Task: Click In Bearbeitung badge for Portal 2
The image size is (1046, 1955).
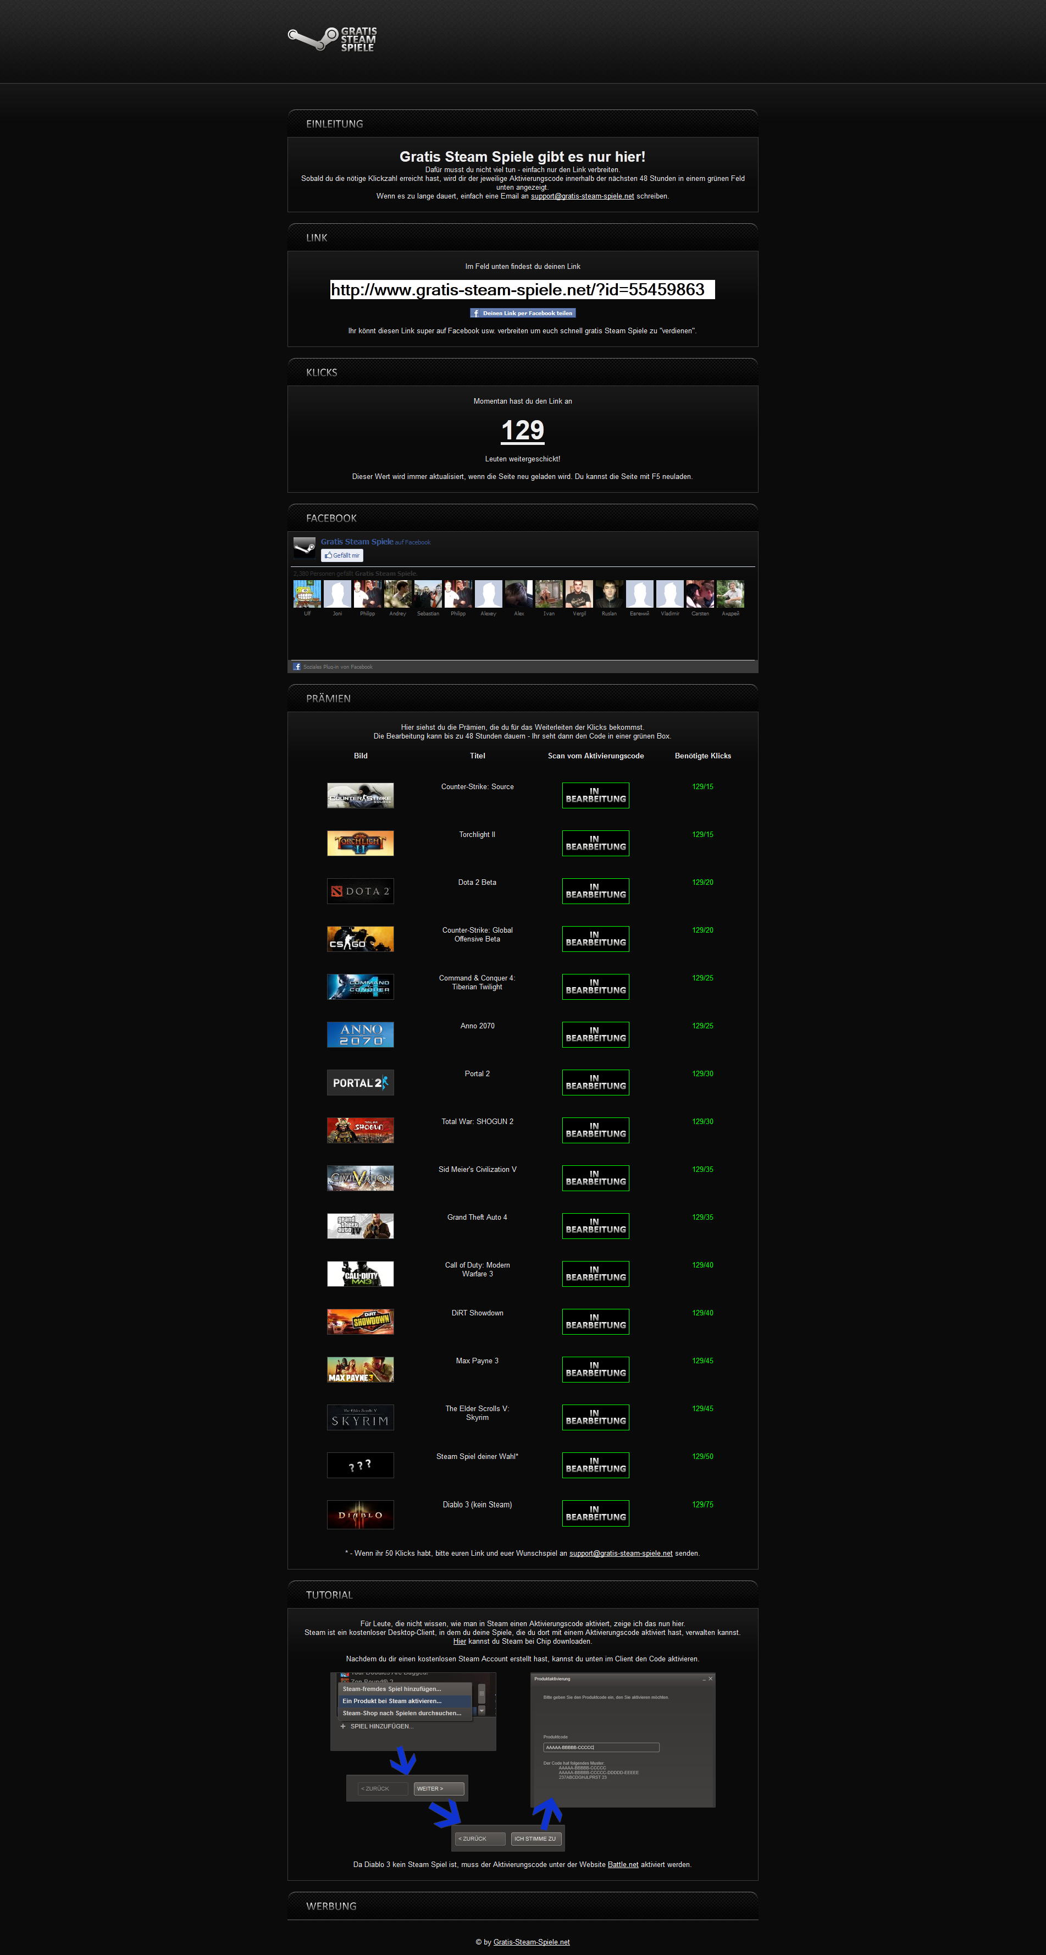Action: point(595,1082)
